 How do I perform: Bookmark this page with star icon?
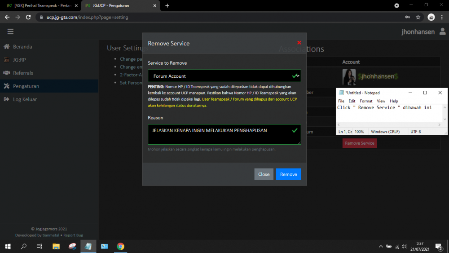(x=418, y=17)
